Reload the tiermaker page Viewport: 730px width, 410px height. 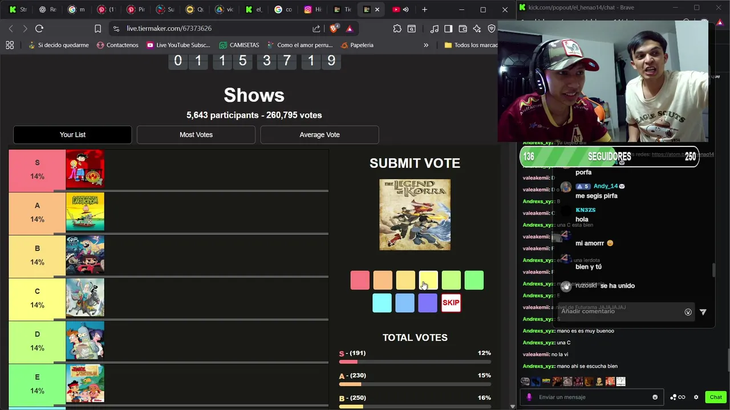[39, 28]
